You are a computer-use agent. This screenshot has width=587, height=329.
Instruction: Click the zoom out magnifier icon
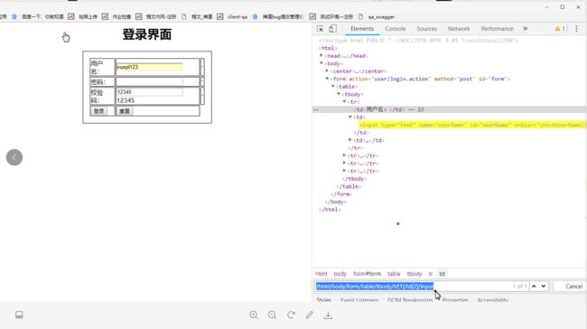[272, 315]
